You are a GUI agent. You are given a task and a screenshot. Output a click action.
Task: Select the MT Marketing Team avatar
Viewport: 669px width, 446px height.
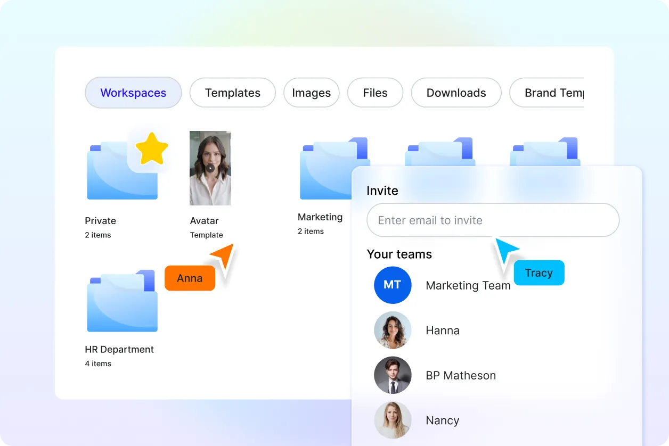point(393,285)
